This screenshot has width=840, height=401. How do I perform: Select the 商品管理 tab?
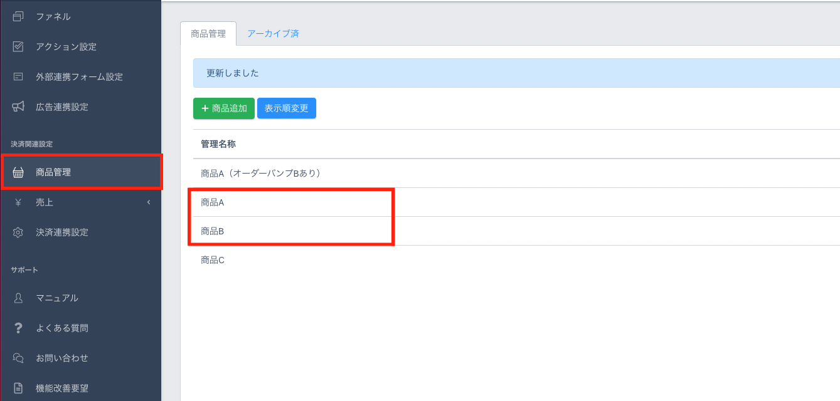(208, 34)
